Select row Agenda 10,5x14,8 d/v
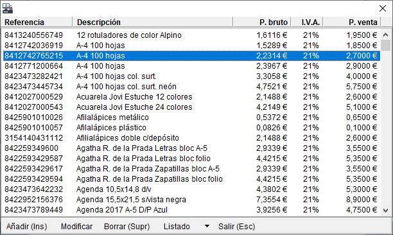Image resolution: width=393 pixels, height=235 pixels. tap(192, 189)
